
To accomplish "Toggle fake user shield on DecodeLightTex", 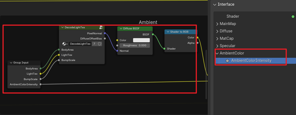I will click(x=99, y=44).
